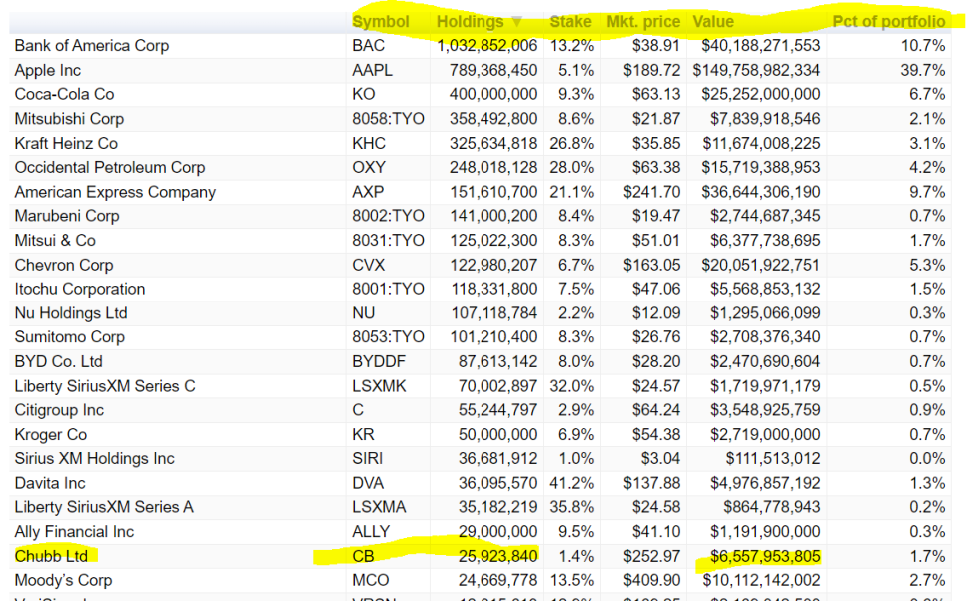The image size is (967, 601).
Task: Select the 10.7% portfolio percentage
Action: (x=923, y=46)
